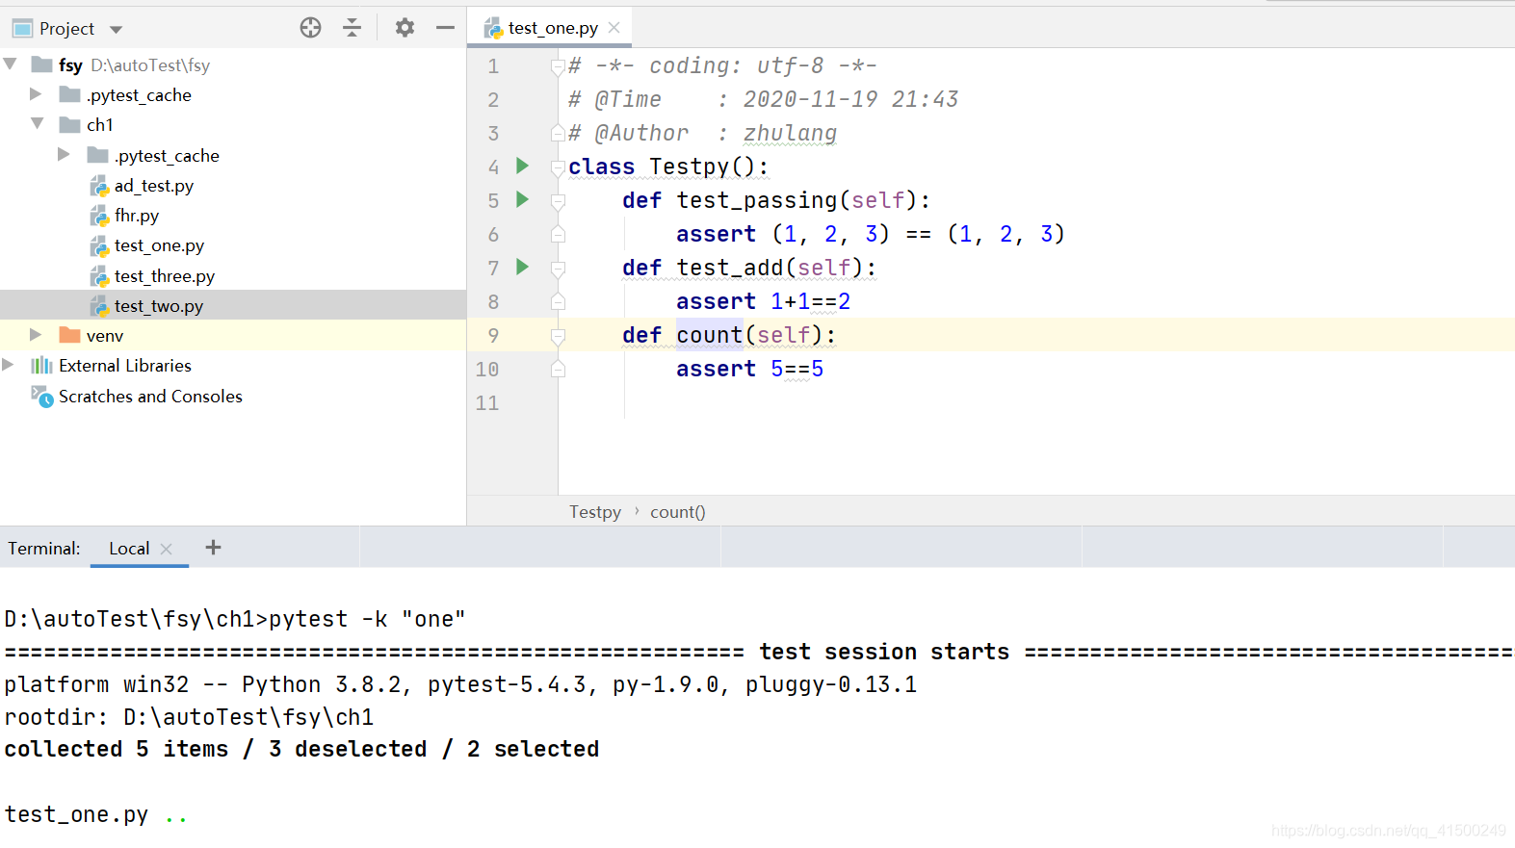Screen dimensions: 1515x848
Task: Select the venv folder
Action: pyautogui.click(x=233, y=335)
